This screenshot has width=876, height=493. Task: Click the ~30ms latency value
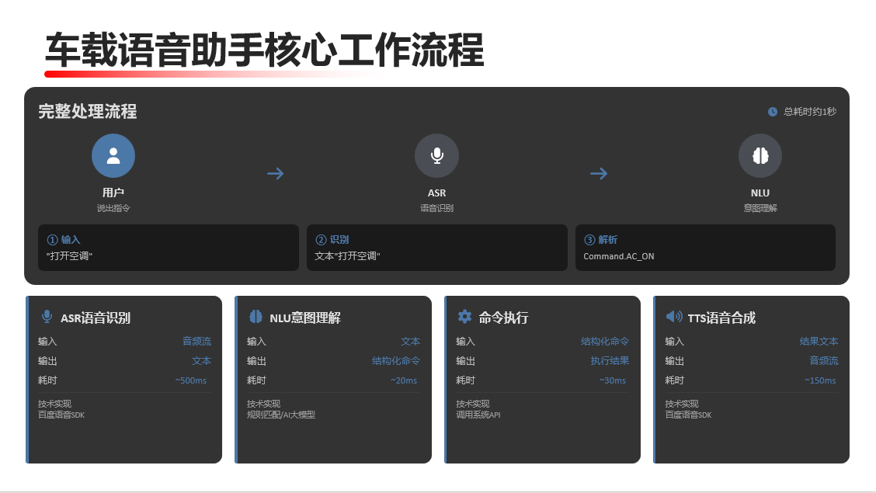pyautogui.click(x=612, y=380)
